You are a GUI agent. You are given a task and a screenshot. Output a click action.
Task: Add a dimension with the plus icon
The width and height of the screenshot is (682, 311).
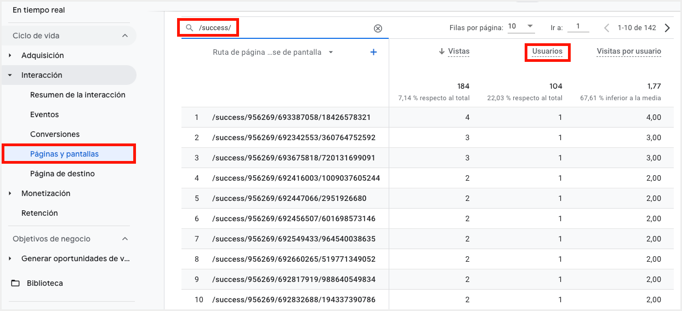tap(373, 52)
